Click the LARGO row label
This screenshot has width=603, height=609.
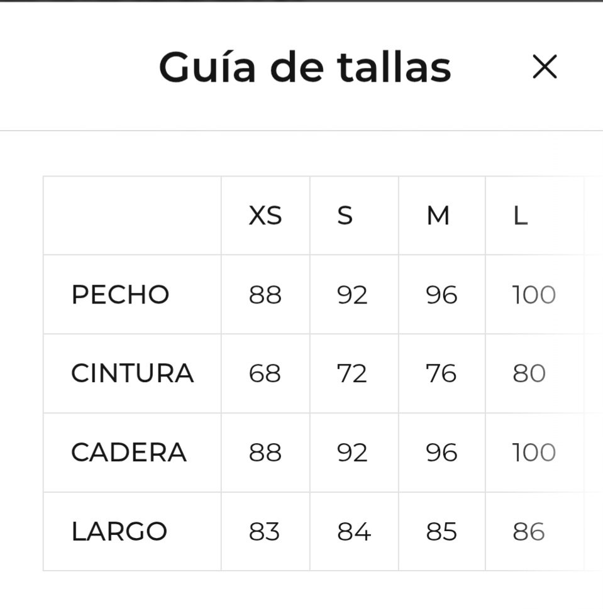point(119,532)
